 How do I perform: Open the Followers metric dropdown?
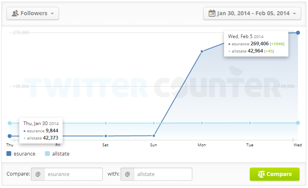(x=33, y=13)
